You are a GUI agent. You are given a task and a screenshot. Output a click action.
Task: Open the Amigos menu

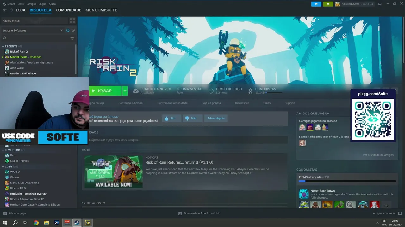[x=32, y=4]
